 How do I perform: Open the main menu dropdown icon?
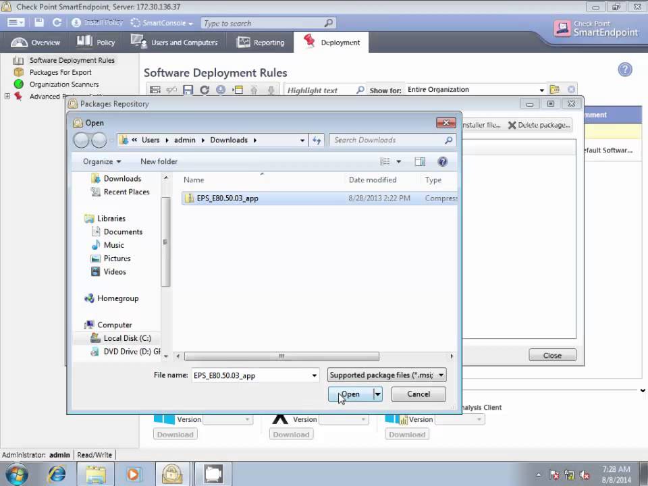click(x=16, y=23)
